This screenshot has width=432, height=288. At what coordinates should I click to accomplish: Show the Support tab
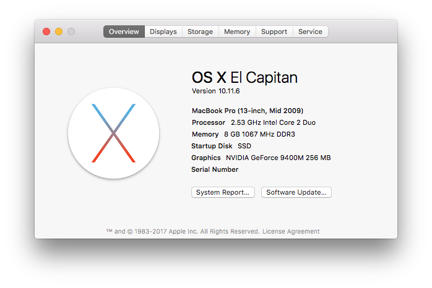pos(274,32)
